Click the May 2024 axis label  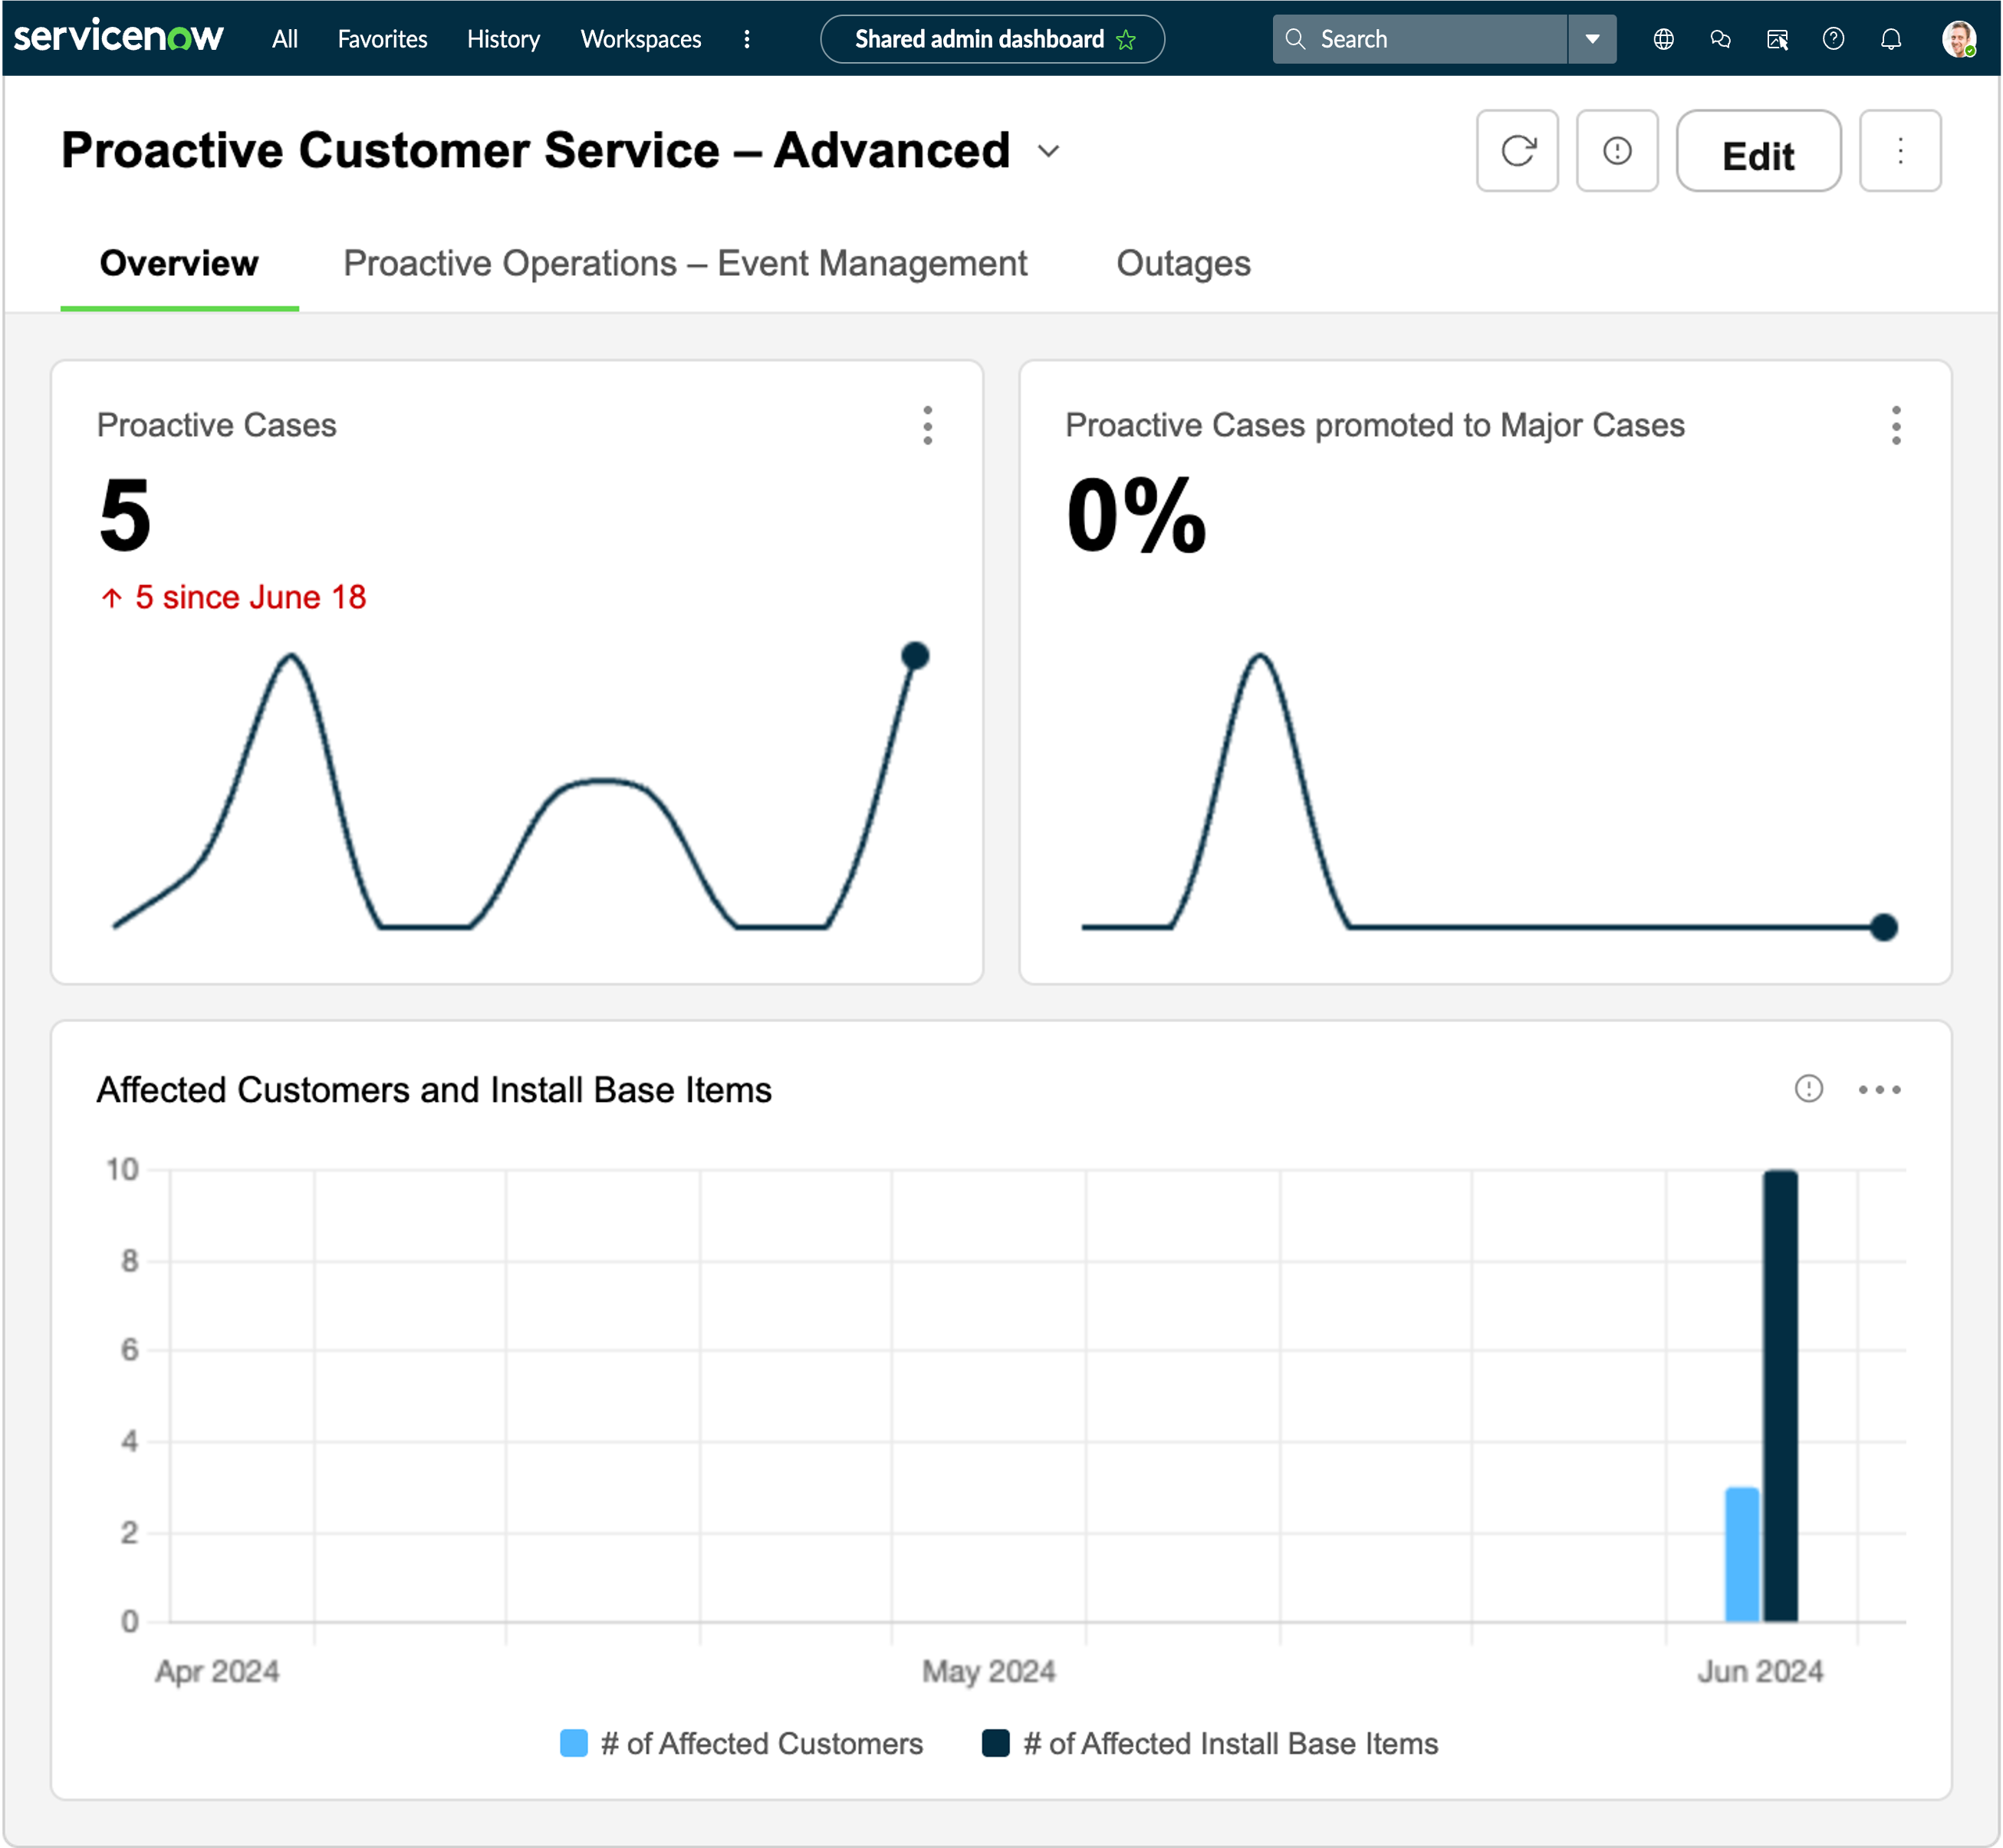(989, 1671)
